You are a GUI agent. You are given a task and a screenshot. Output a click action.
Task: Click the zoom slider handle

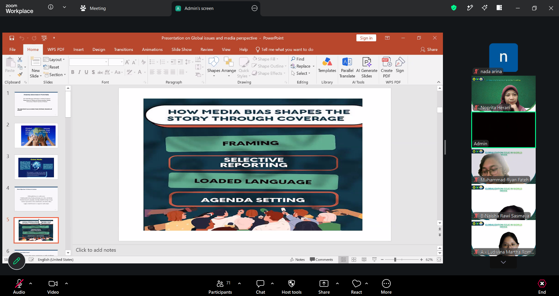pyautogui.click(x=395, y=260)
